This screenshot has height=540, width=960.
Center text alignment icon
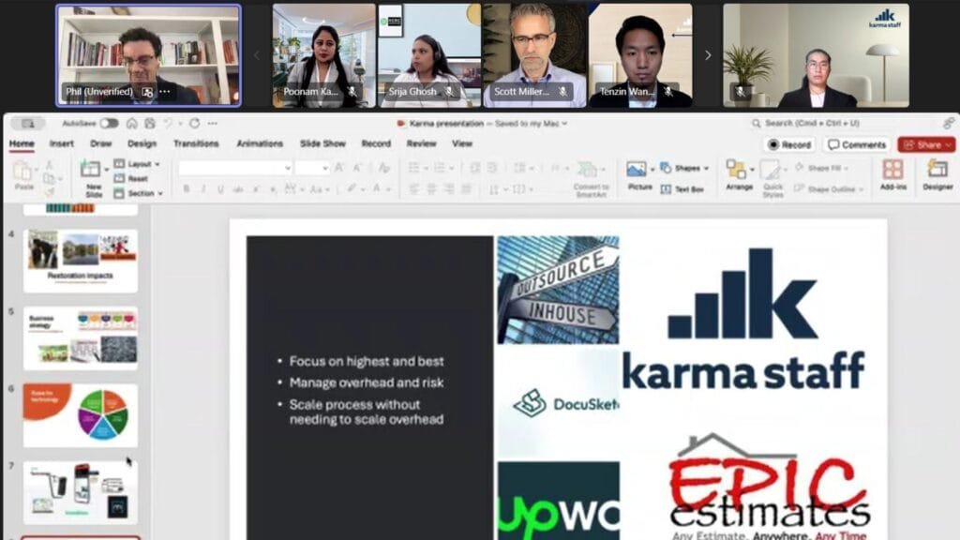[x=431, y=189]
